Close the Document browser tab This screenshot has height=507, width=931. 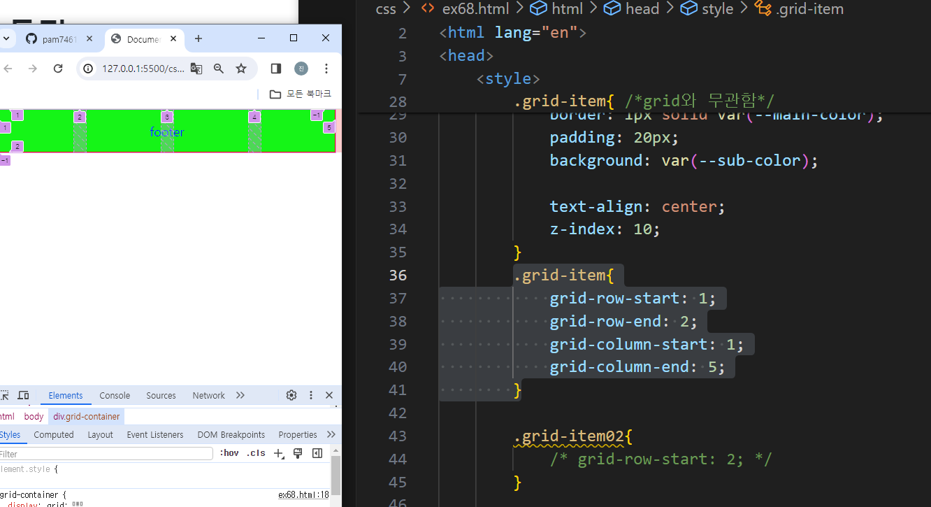(x=173, y=39)
